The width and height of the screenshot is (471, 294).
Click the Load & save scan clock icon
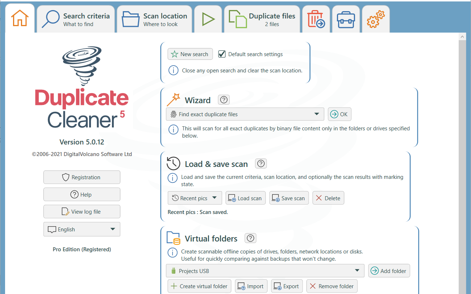coord(173,164)
